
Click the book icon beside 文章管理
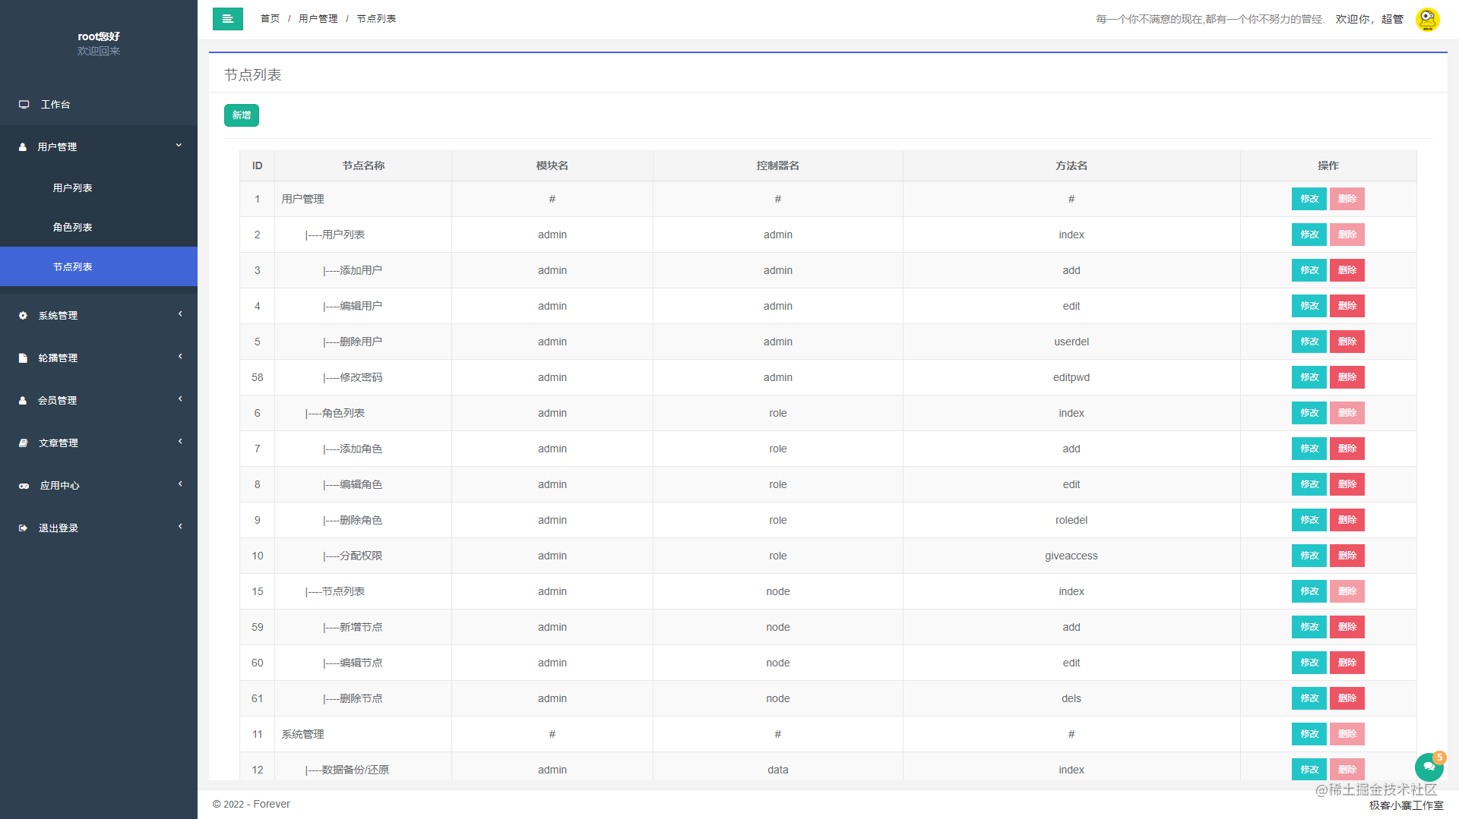[23, 443]
